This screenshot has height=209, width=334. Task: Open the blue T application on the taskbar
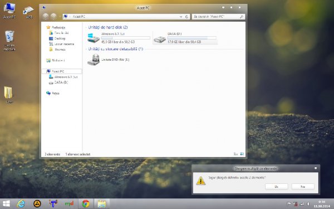[x=53, y=203]
